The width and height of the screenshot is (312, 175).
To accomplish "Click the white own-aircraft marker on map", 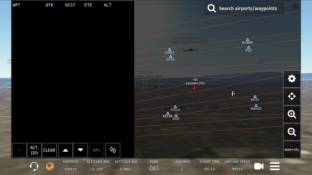I will pos(233,93).
